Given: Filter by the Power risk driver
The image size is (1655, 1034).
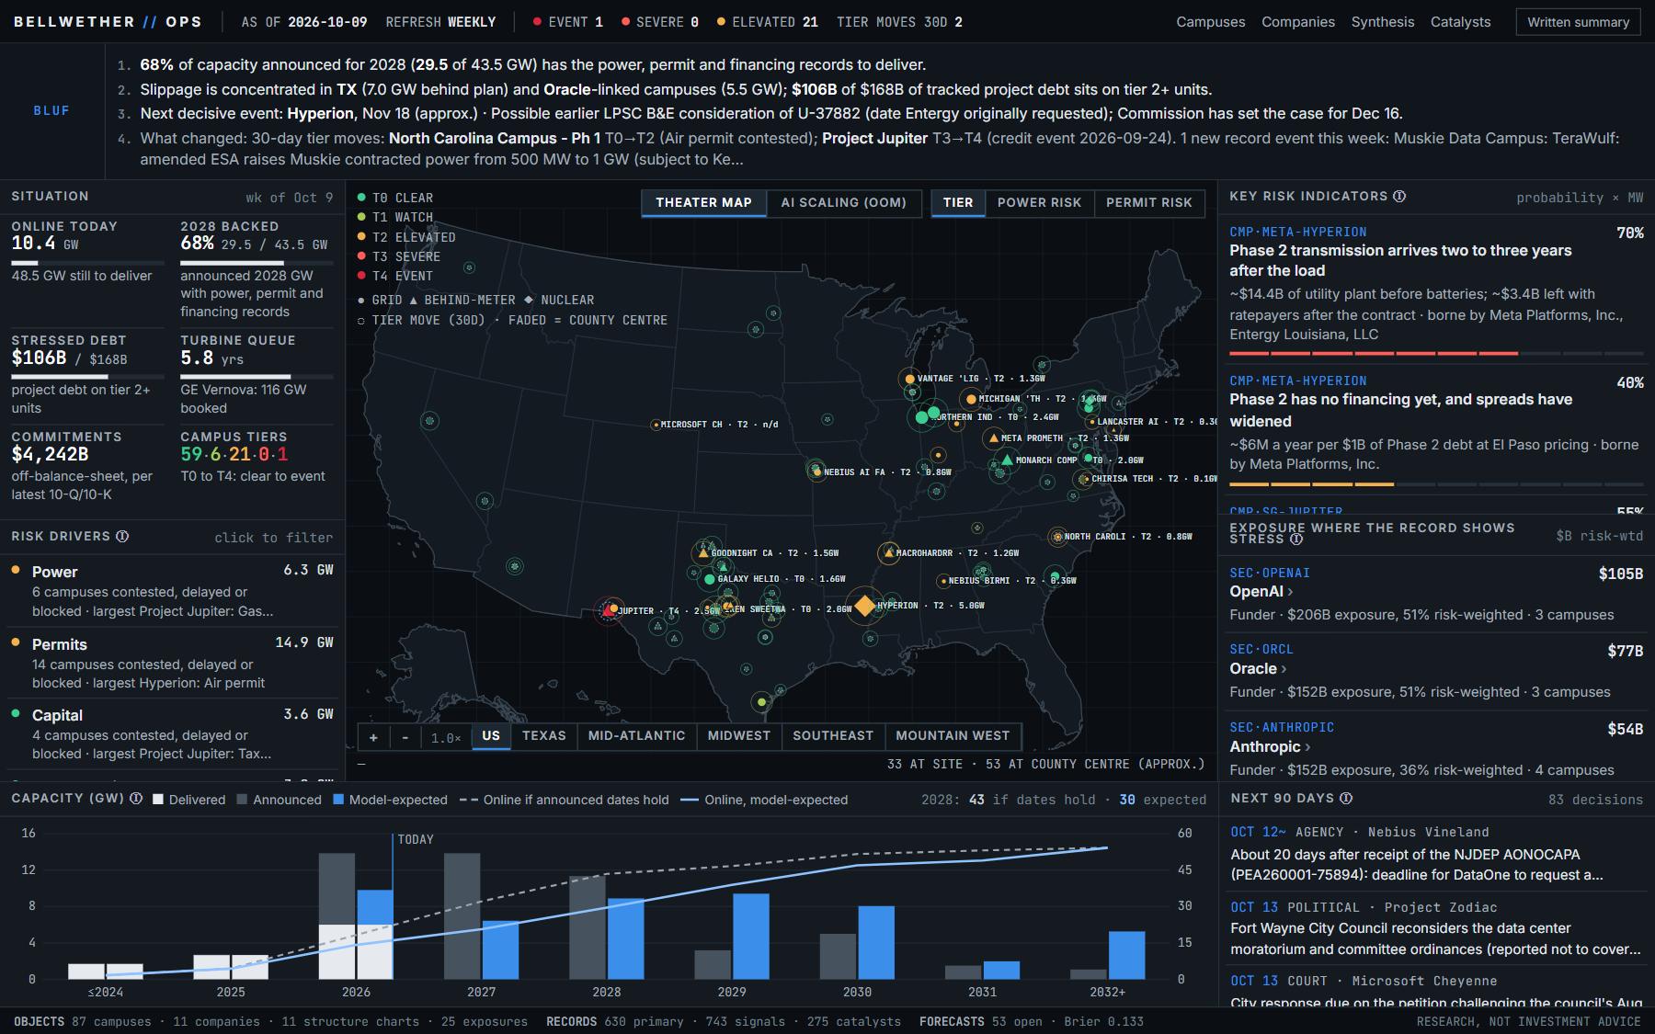Looking at the screenshot, I should coord(172,590).
